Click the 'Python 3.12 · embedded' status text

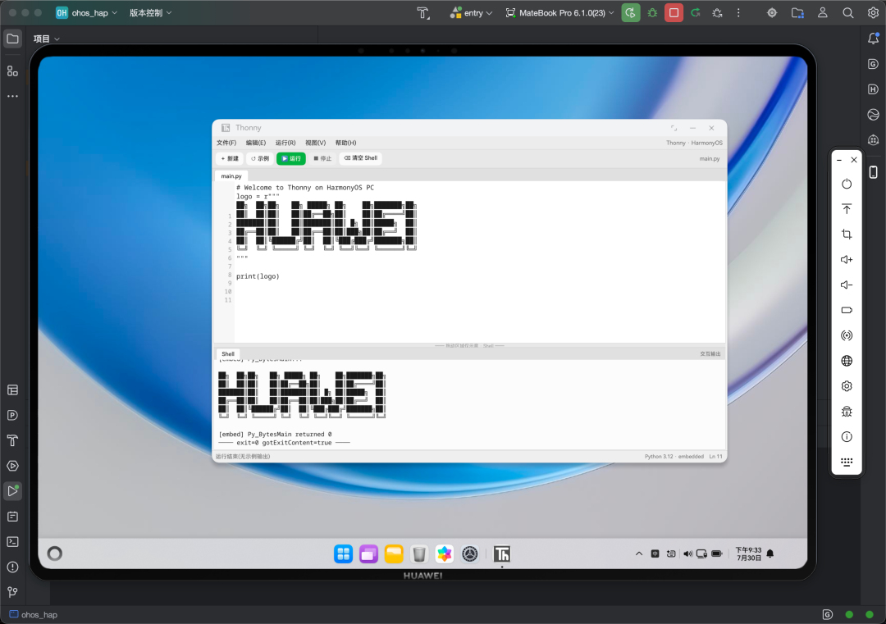674,456
